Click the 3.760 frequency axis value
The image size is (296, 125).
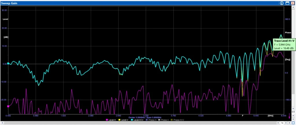coord(173,116)
